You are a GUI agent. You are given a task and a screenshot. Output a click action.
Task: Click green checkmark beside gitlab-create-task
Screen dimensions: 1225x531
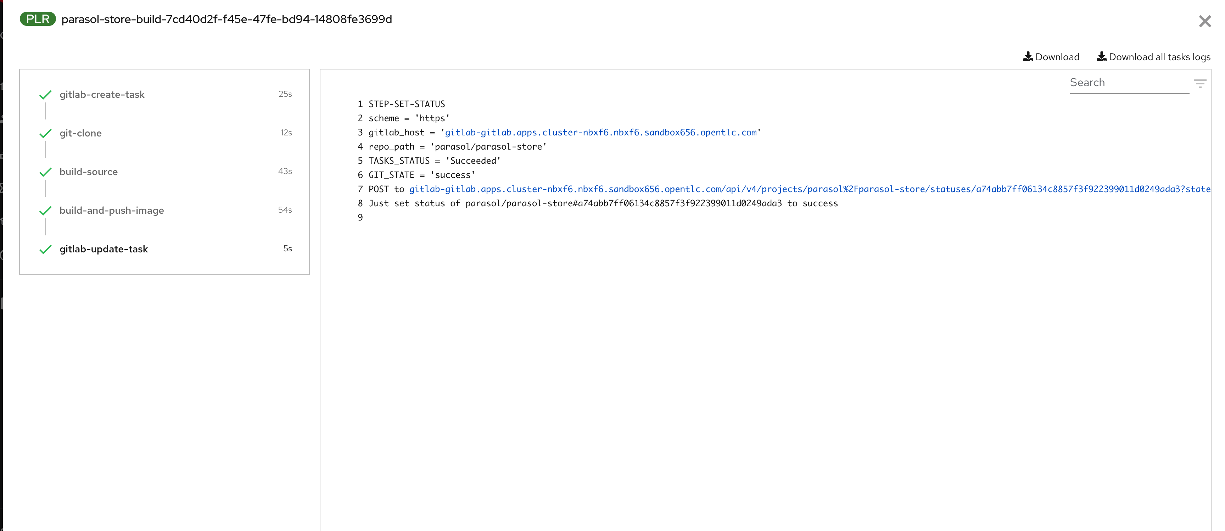[x=45, y=95]
